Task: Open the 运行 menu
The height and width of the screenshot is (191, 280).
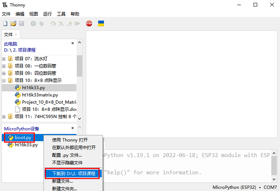Action: click(47, 14)
